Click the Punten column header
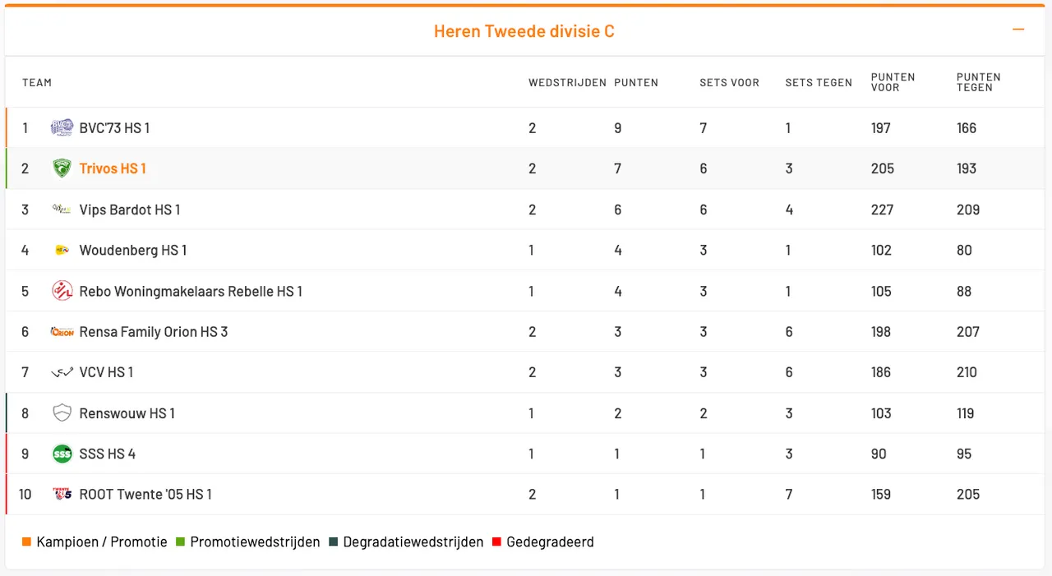 pyautogui.click(x=635, y=82)
